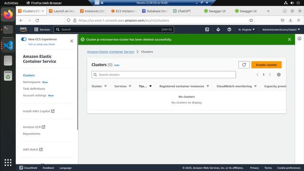Open cluster table preferences gear
304x171 pixels.
coord(279,75)
